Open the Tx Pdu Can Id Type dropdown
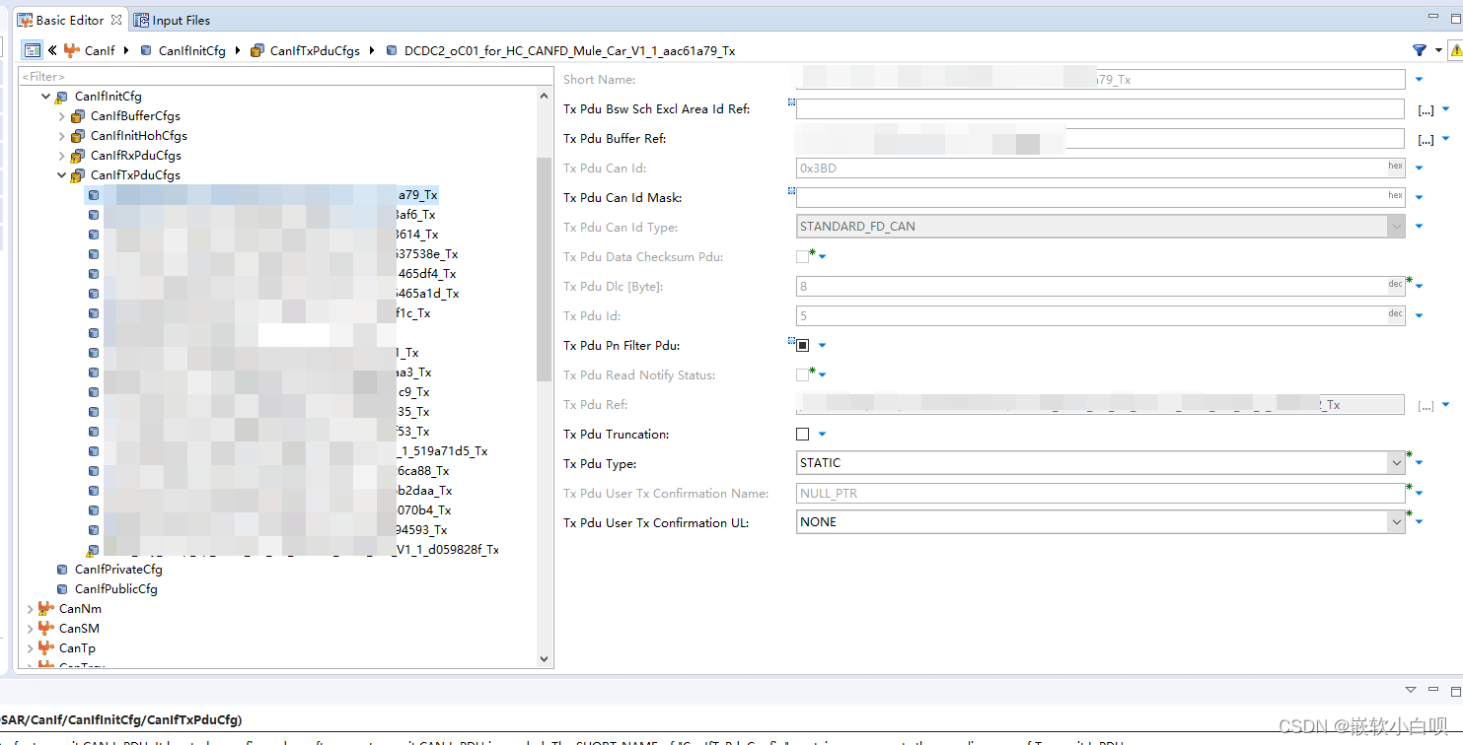 point(1396,227)
